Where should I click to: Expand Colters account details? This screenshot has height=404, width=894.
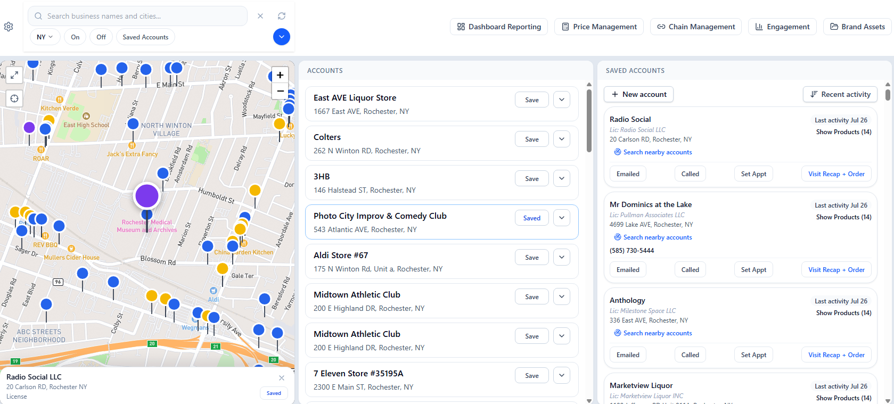coord(562,139)
